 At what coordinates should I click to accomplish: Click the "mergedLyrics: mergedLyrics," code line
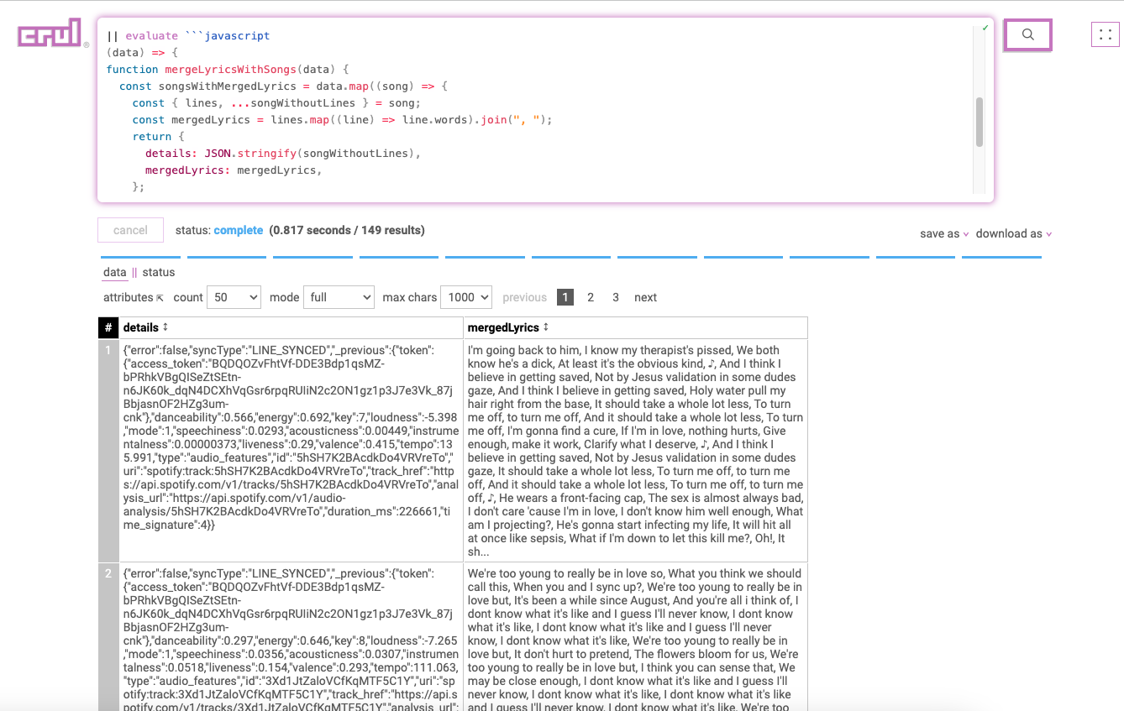[x=234, y=170]
